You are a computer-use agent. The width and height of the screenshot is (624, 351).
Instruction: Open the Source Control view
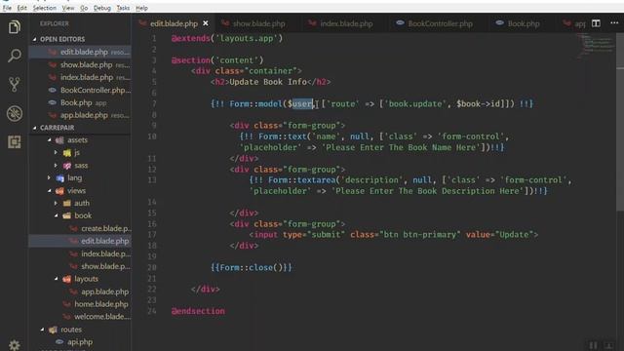[x=15, y=85]
